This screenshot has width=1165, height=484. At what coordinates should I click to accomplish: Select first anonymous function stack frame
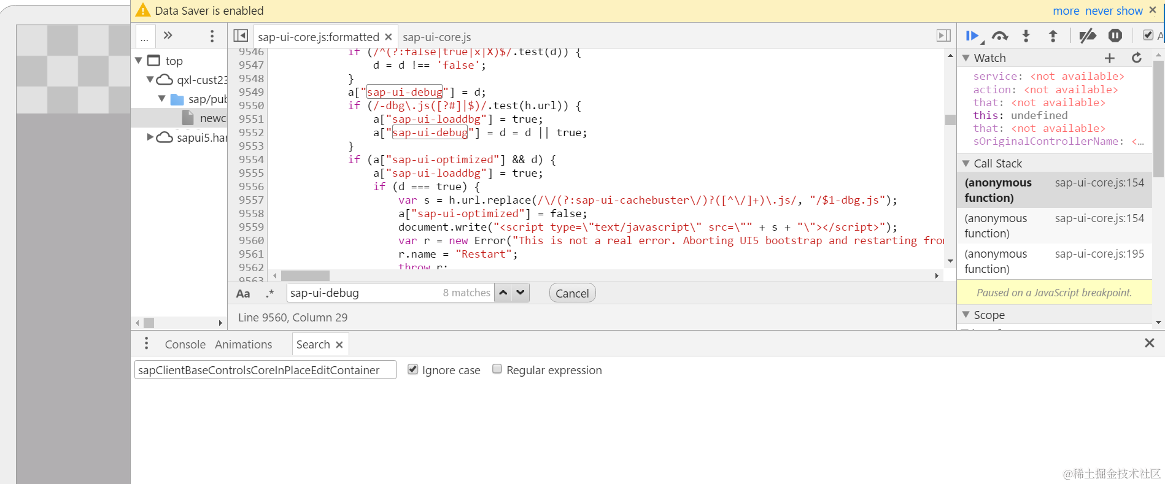coord(1055,190)
